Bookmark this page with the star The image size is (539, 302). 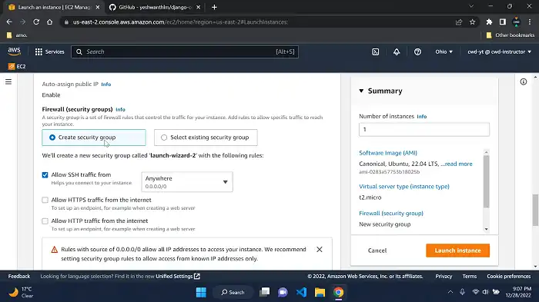pyautogui.click(x=472, y=22)
